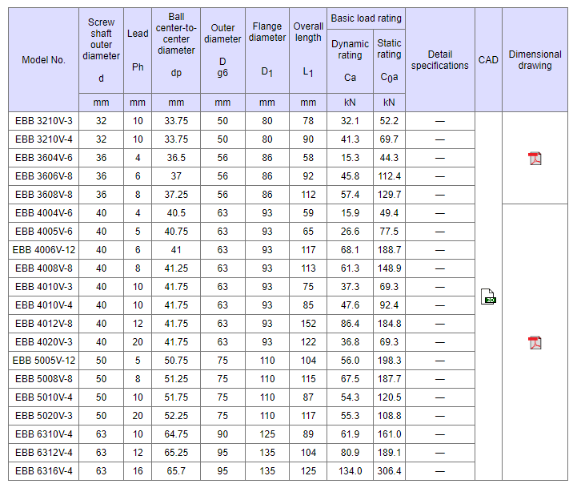
Task: Select model EBB 4012V-8
Action: [x=44, y=324]
